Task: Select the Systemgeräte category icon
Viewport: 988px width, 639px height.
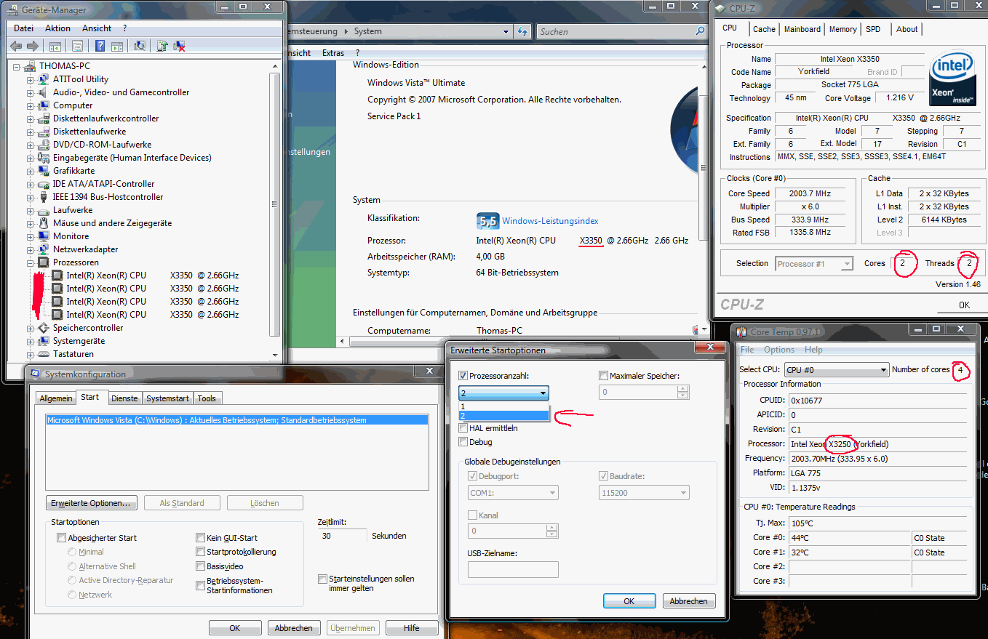Action: [44, 341]
